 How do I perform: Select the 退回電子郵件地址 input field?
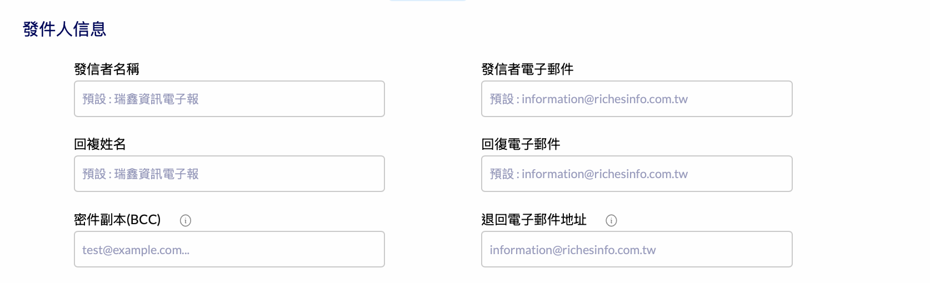pos(637,249)
